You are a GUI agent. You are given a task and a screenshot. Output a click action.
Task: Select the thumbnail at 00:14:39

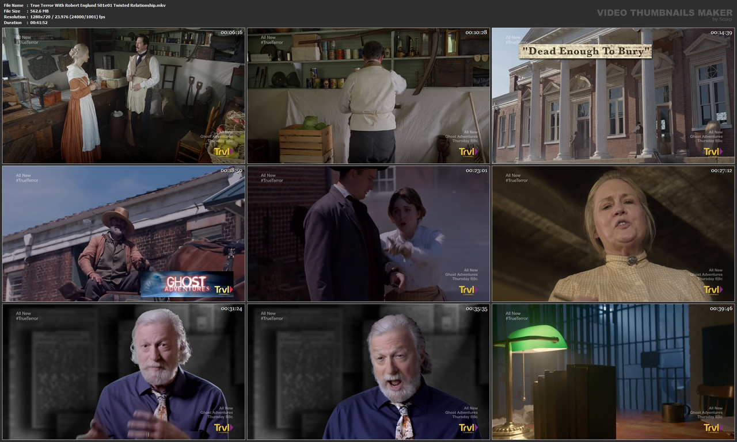613,95
